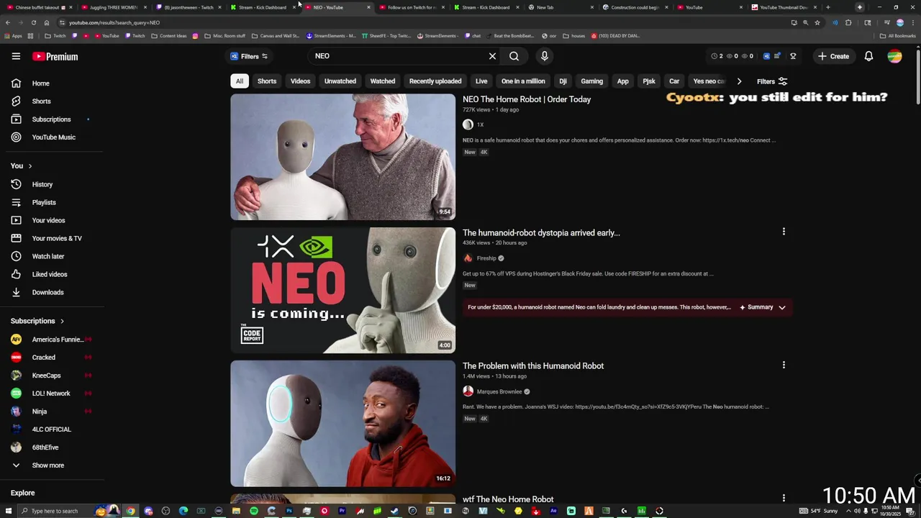Open the playlist queue extension icon
Image resolution: width=921 pixels, height=518 pixels.
pos(777,56)
